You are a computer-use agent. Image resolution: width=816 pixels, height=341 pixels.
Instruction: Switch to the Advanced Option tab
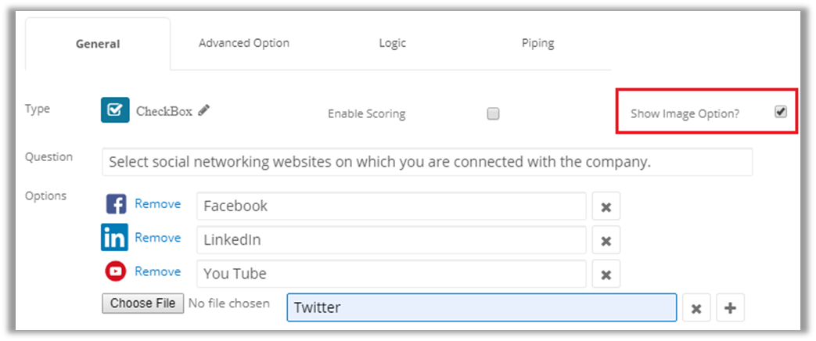(x=244, y=43)
